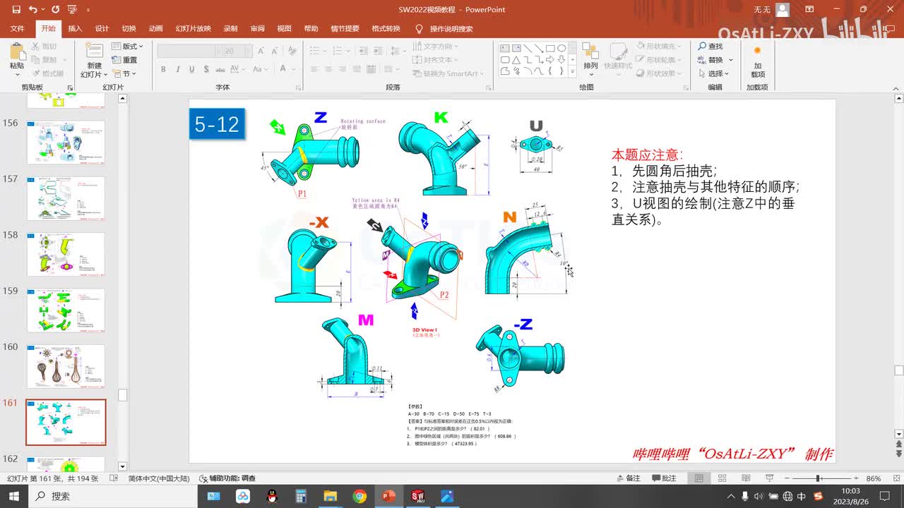Toggle Strikethrough formatting
Viewport: 904px width, 508px height.
(220, 69)
